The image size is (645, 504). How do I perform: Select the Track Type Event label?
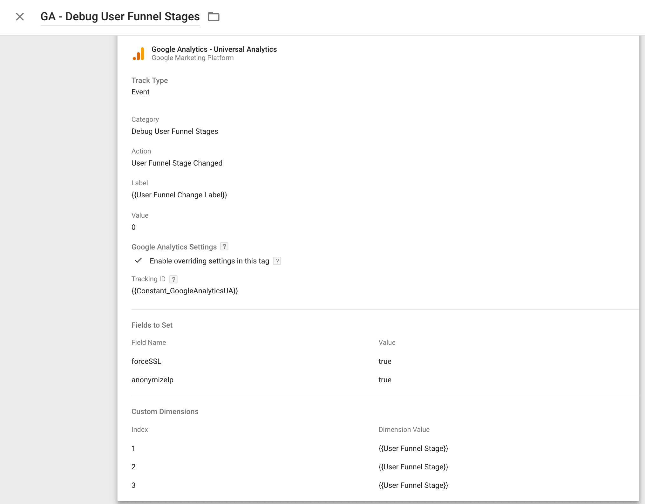coord(141,92)
